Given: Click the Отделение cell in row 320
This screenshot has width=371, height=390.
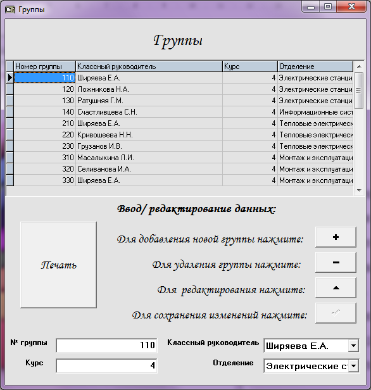Looking at the screenshot, I should tap(315, 169).
